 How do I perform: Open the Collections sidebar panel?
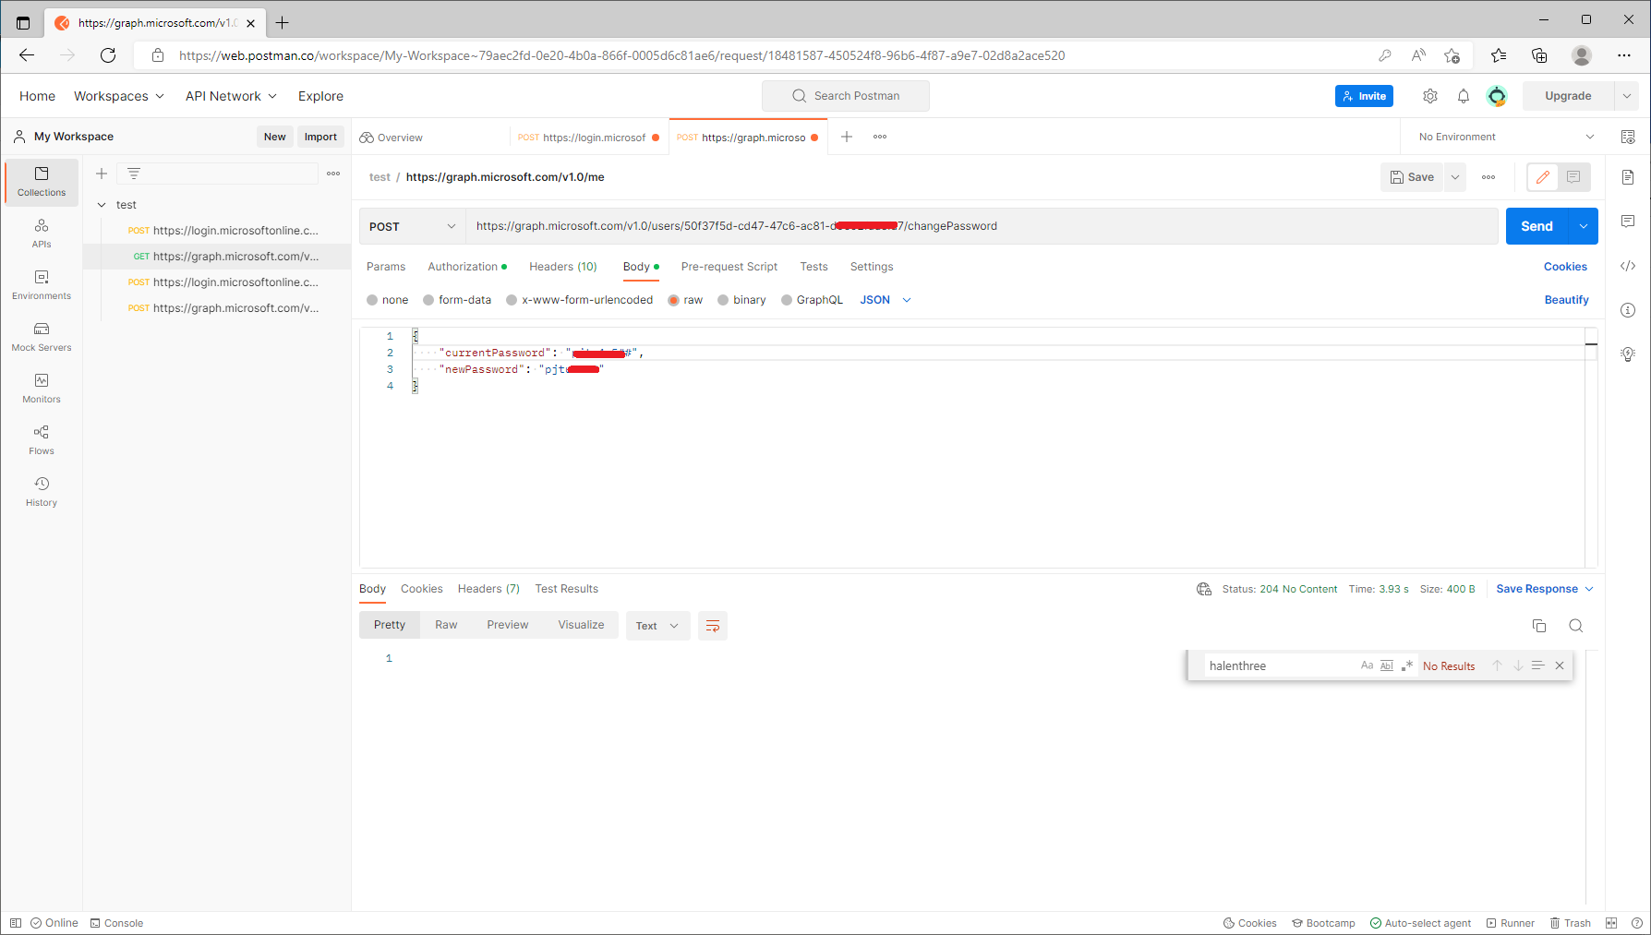click(42, 181)
